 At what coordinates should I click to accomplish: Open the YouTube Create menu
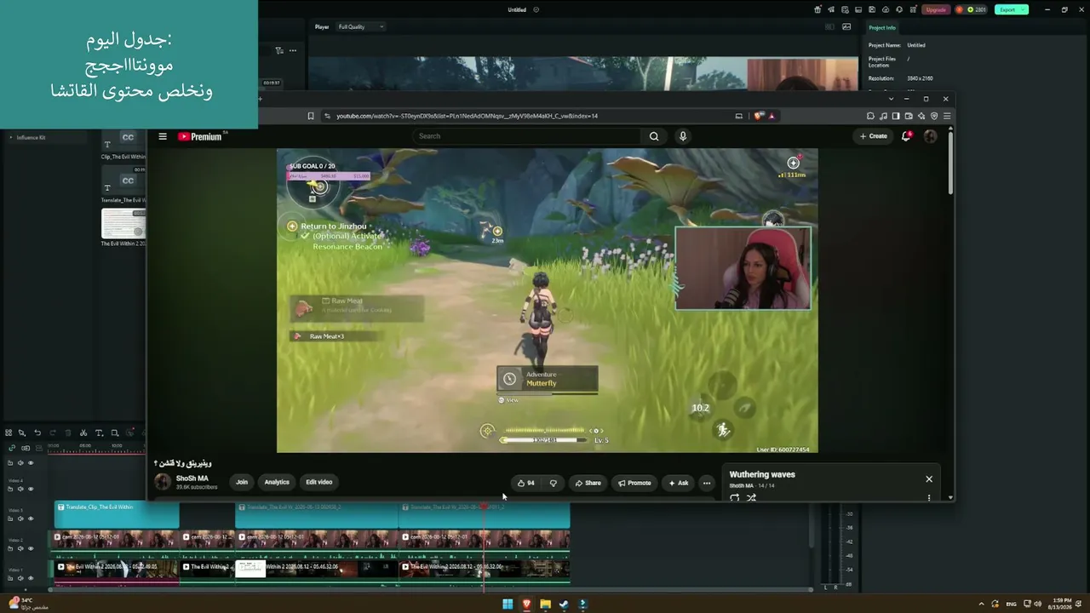click(x=874, y=136)
